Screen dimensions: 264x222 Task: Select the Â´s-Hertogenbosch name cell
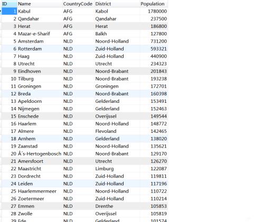coord(40,153)
